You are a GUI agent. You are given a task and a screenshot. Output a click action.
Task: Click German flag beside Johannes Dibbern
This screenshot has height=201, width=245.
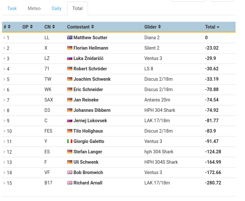click(x=70, y=110)
